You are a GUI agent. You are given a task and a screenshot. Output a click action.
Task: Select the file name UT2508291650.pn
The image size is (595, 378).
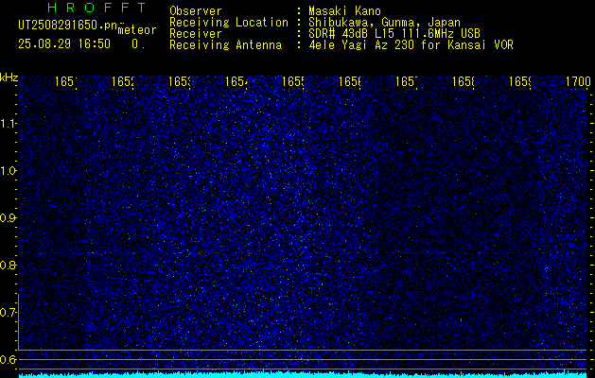[68, 26]
